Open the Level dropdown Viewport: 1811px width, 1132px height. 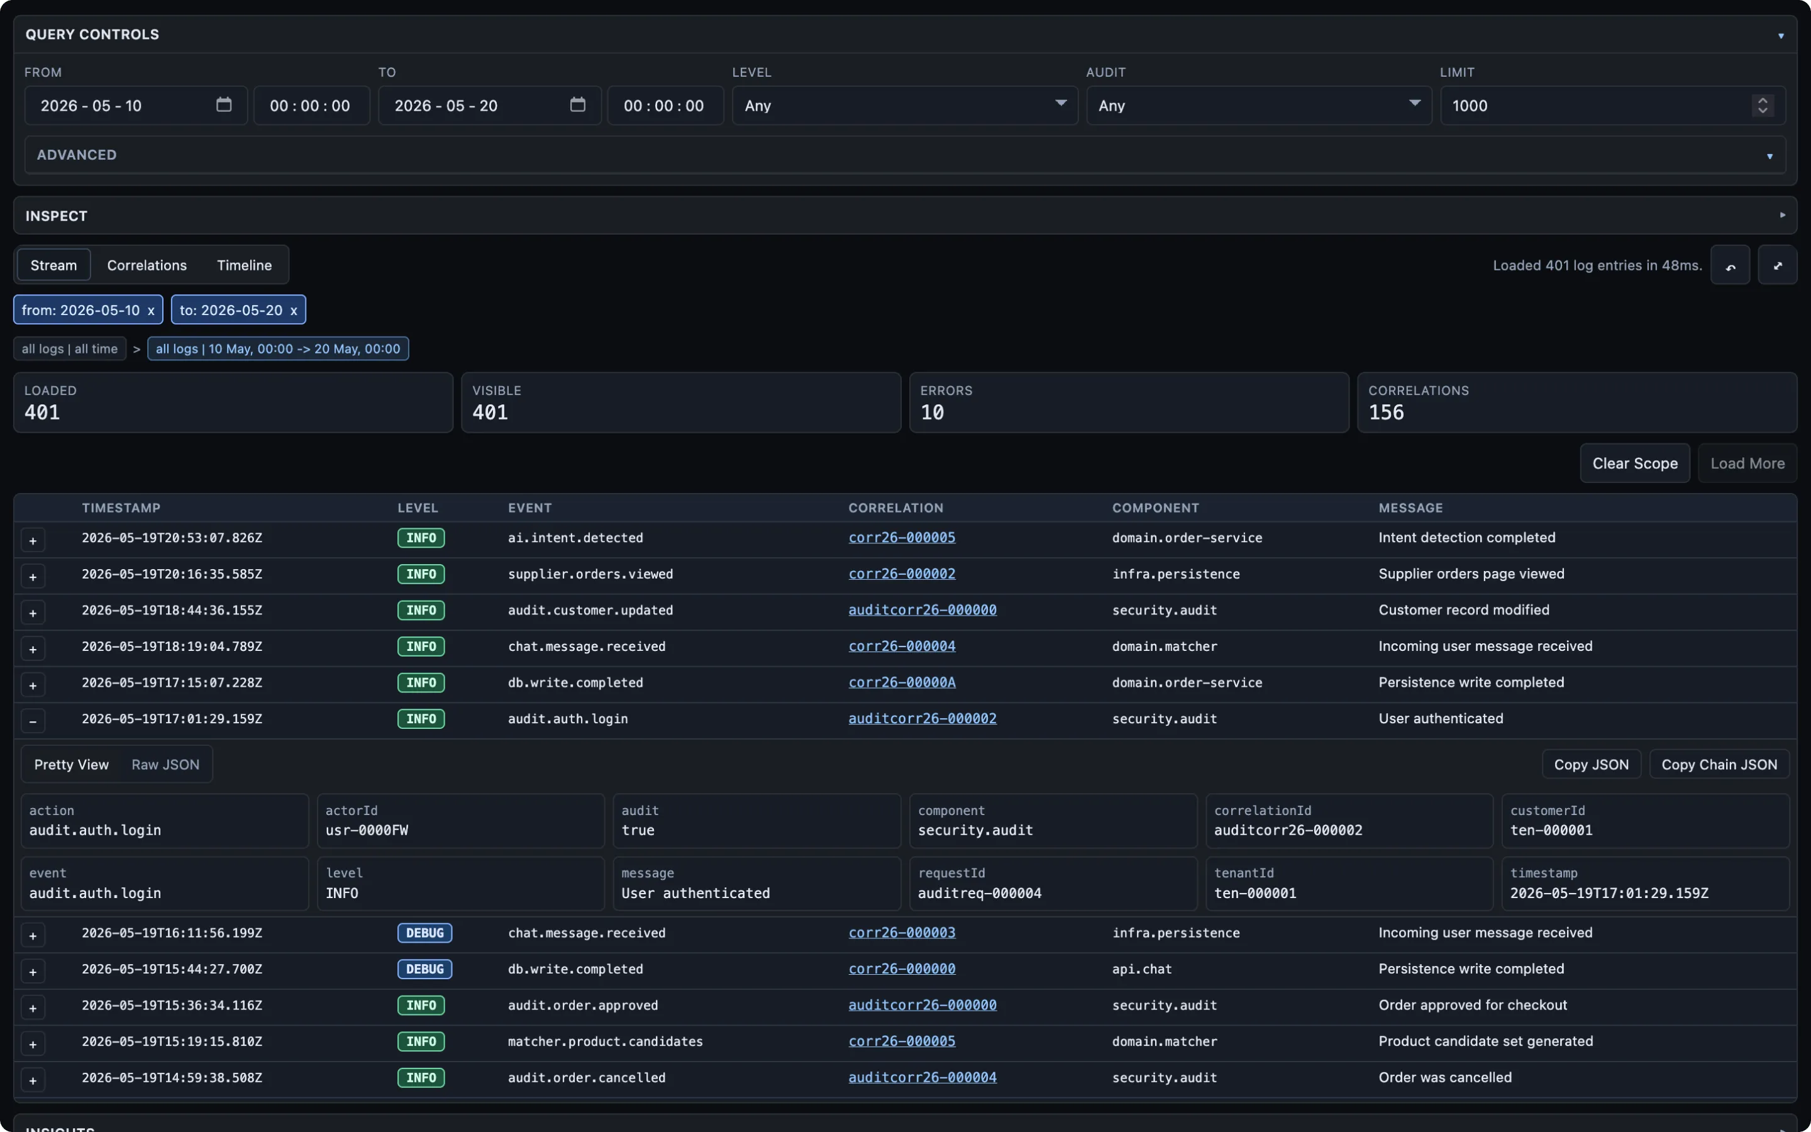(905, 106)
